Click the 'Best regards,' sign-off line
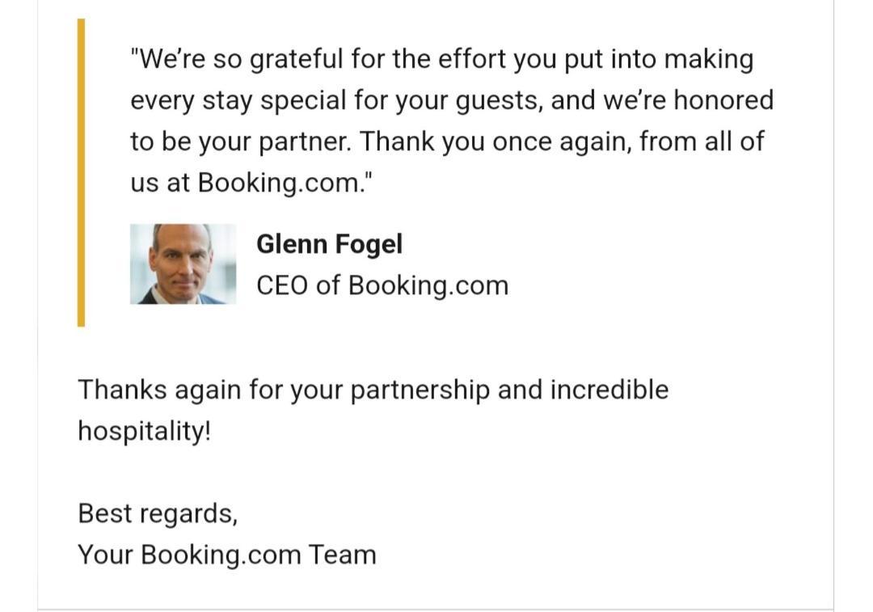 158,514
